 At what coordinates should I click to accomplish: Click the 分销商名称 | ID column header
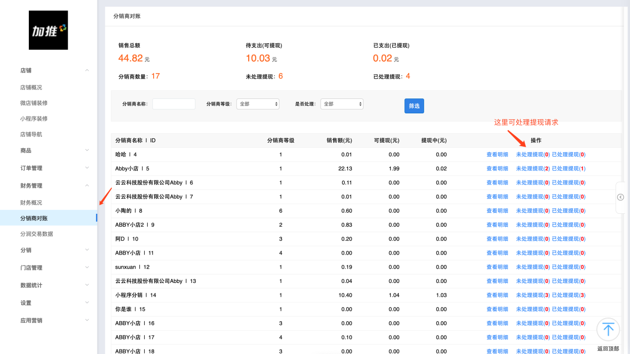coord(135,141)
